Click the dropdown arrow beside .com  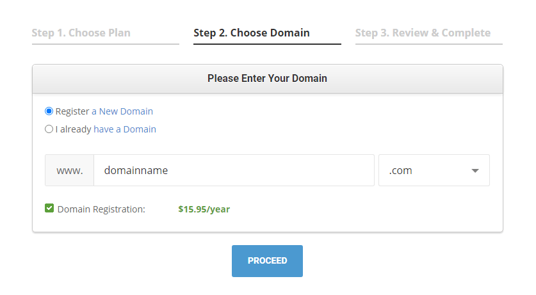coord(475,171)
